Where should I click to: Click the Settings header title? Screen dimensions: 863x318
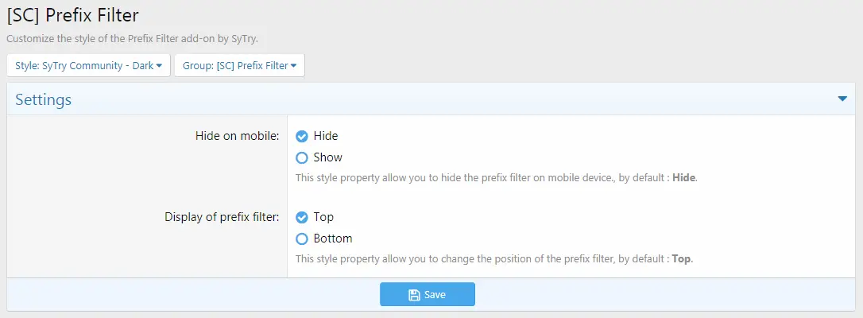pos(44,99)
